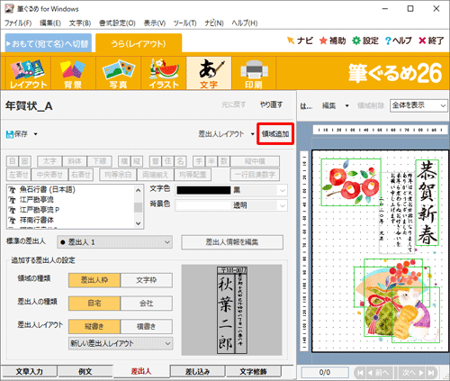This screenshot has width=450, height=381.
Task: Open the 編集(E) menu
Action: pyautogui.click(x=50, y=23)
